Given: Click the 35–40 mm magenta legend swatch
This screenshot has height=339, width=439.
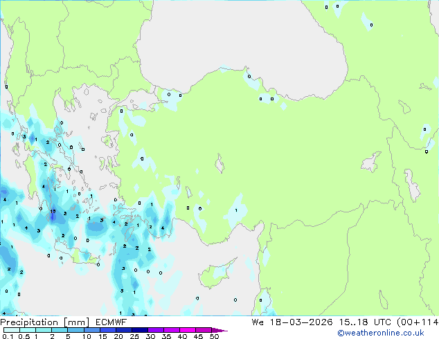Looking at the screenshot, I should (x=171, y=330).
